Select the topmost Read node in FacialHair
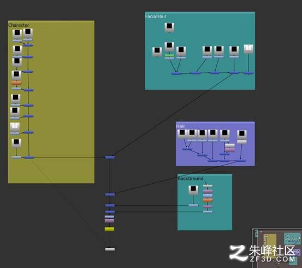The height and width of the screenshot is (268, 302). click(169, 27)
